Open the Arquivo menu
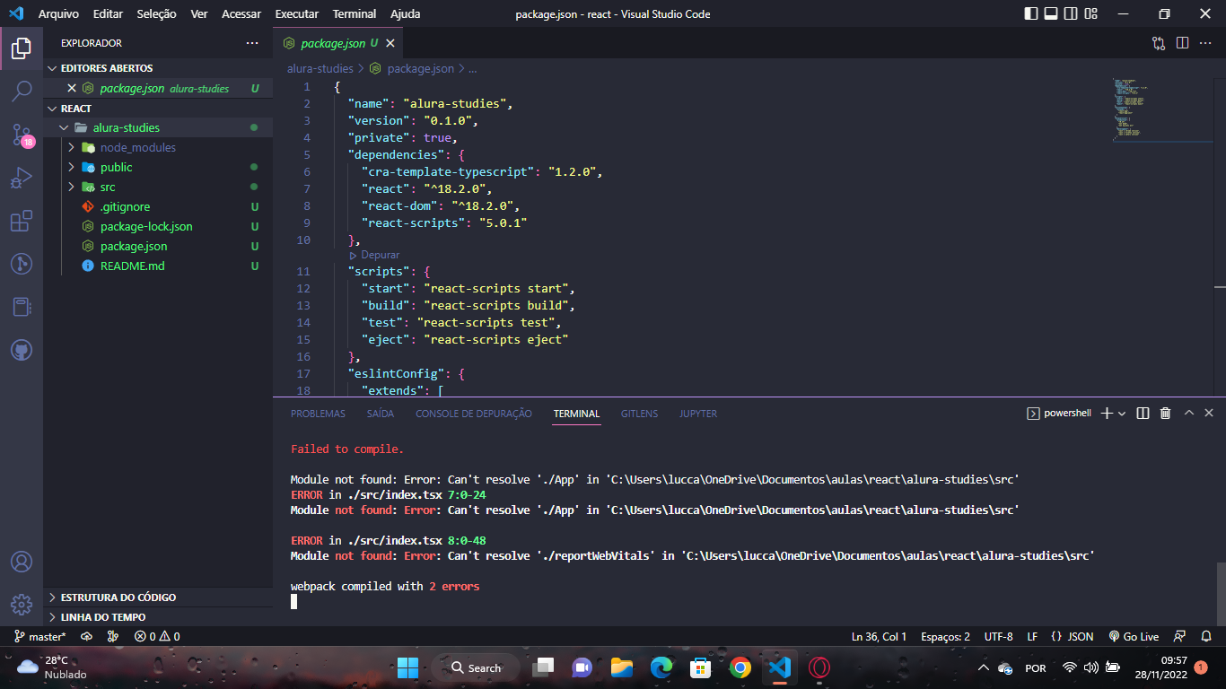The width and height of the screenshot is (1226, 689). tap(58, 13)
